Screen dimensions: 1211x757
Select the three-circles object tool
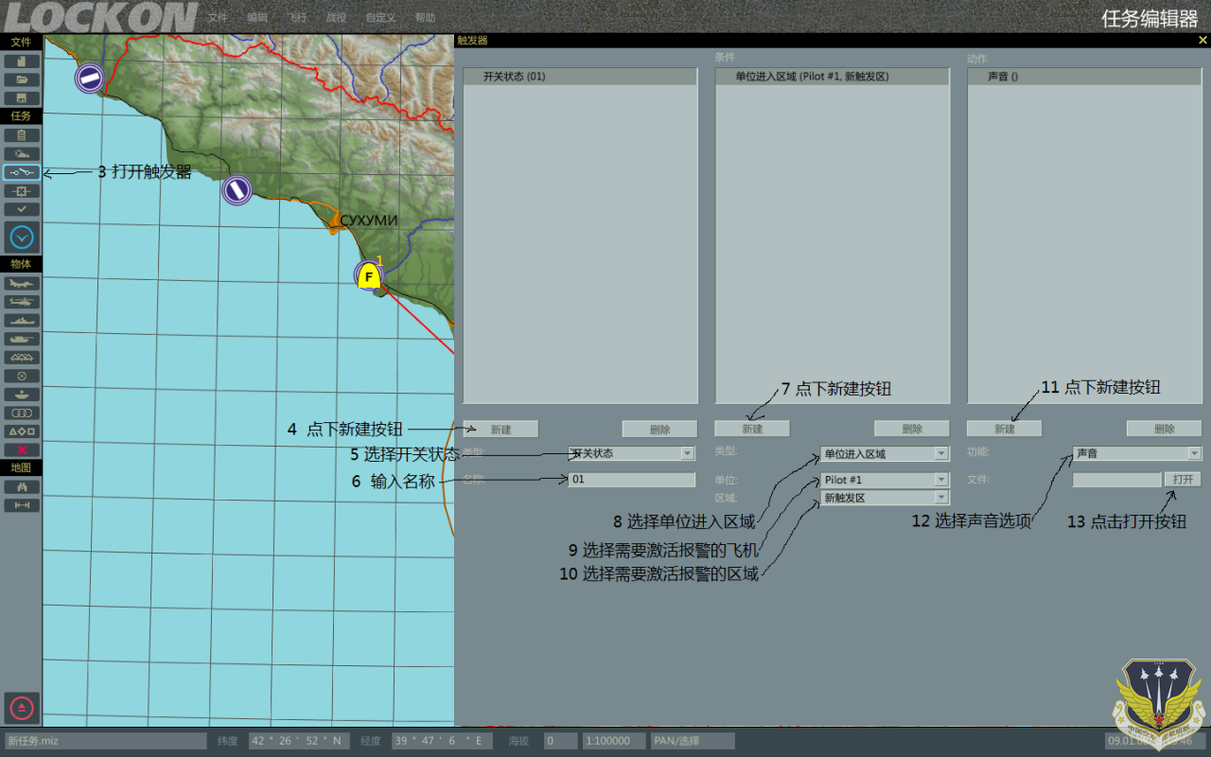point(21,413)
